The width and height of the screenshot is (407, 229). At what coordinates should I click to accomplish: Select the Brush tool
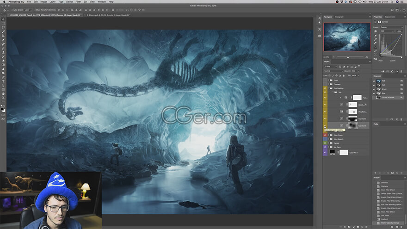click(x=3, y=48)
